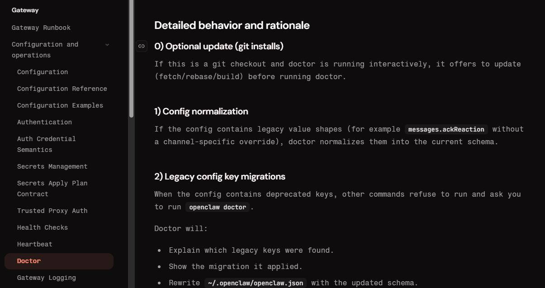Copy anchor link for Optional update heading
The width and height of the screenshot is (545, 288).
point(142,46)
